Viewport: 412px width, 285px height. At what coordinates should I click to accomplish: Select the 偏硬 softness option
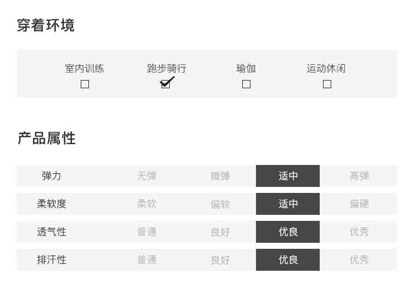(359, 204)
